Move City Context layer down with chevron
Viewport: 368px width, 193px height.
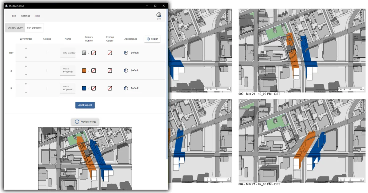click(26, 57)
